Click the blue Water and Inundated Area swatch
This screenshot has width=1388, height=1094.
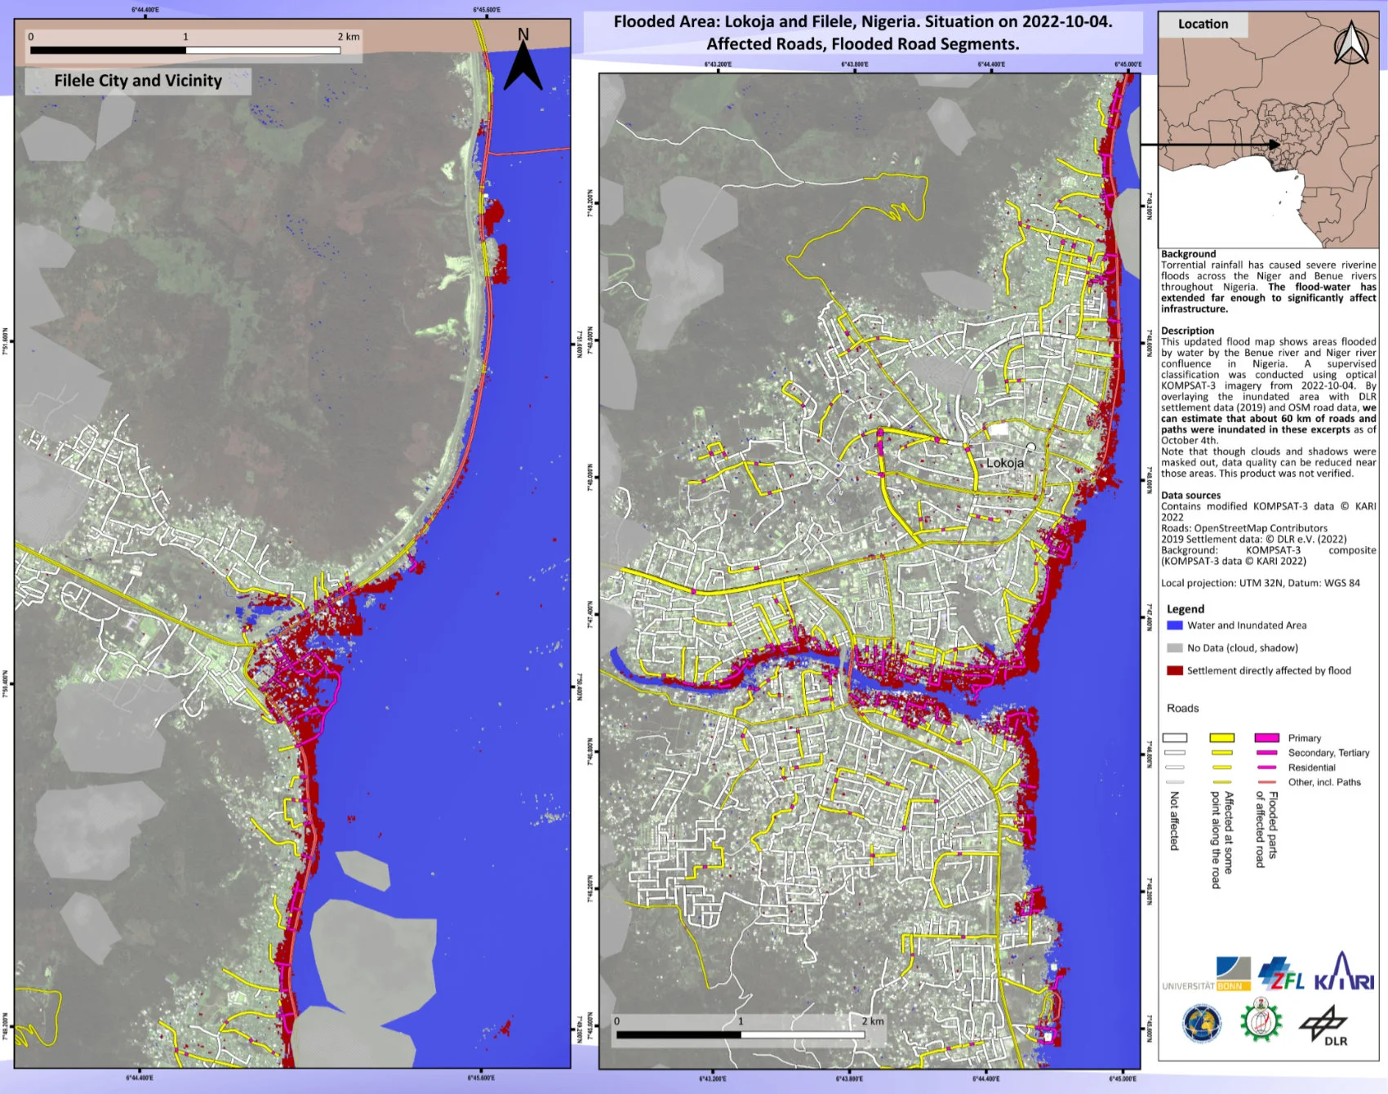point(1175,625)
